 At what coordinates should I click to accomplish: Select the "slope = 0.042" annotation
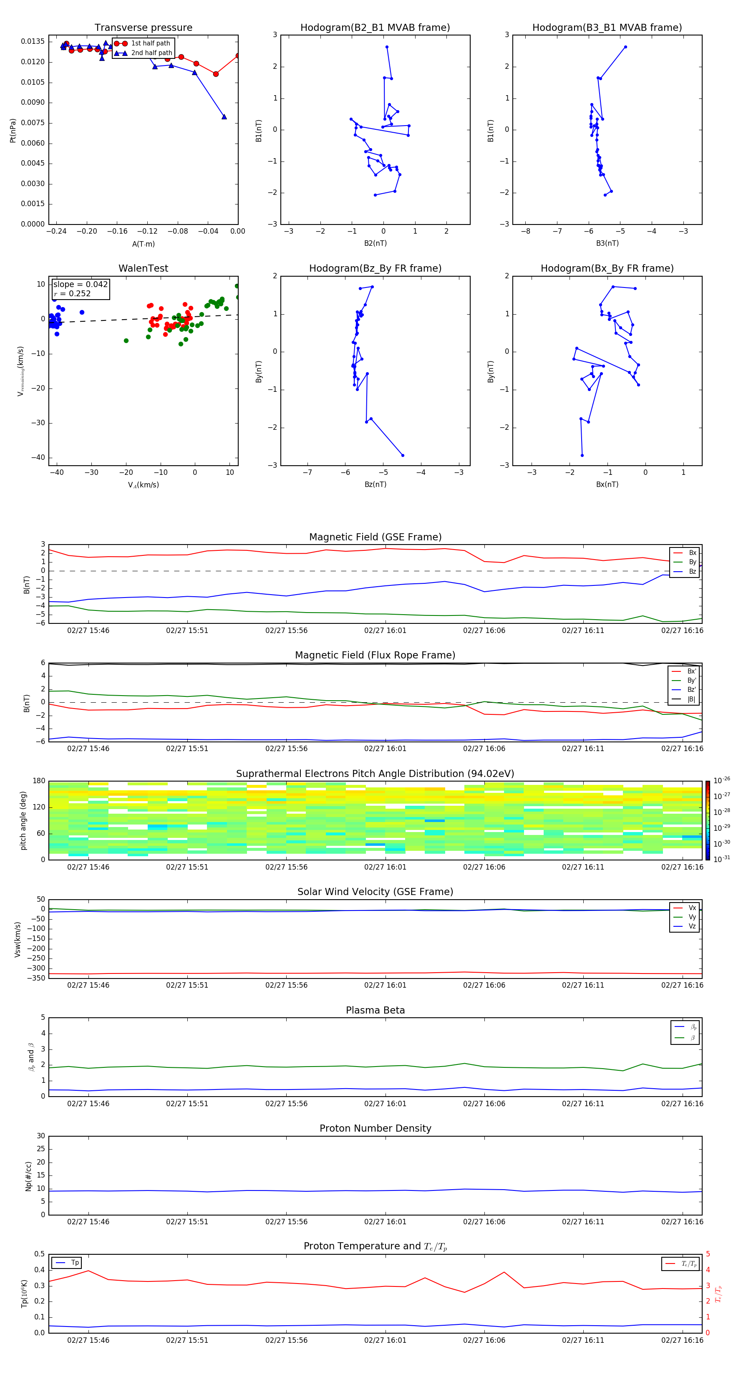pyautogui.click(x=80, y=285)
